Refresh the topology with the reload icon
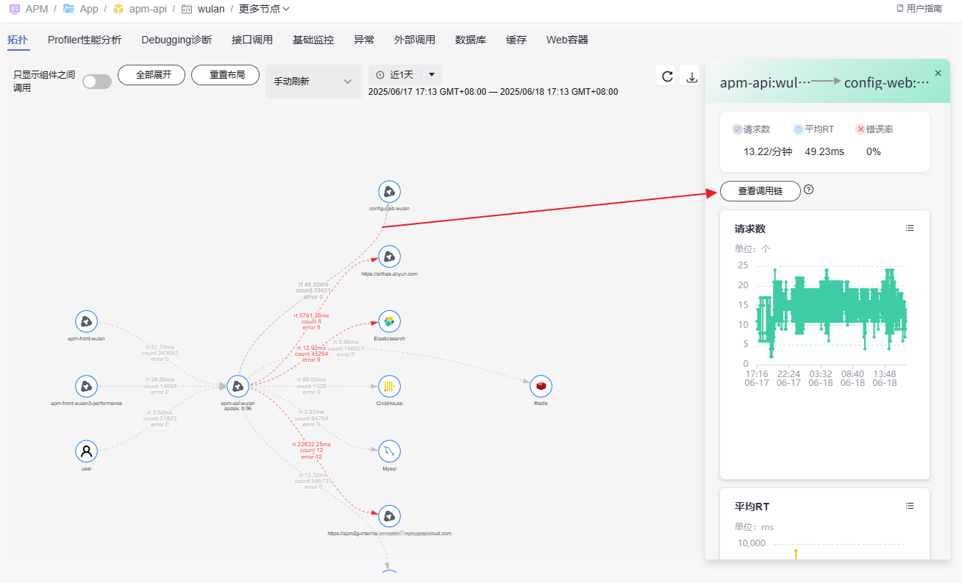This screenshot has height=583, width=962. 667,76
